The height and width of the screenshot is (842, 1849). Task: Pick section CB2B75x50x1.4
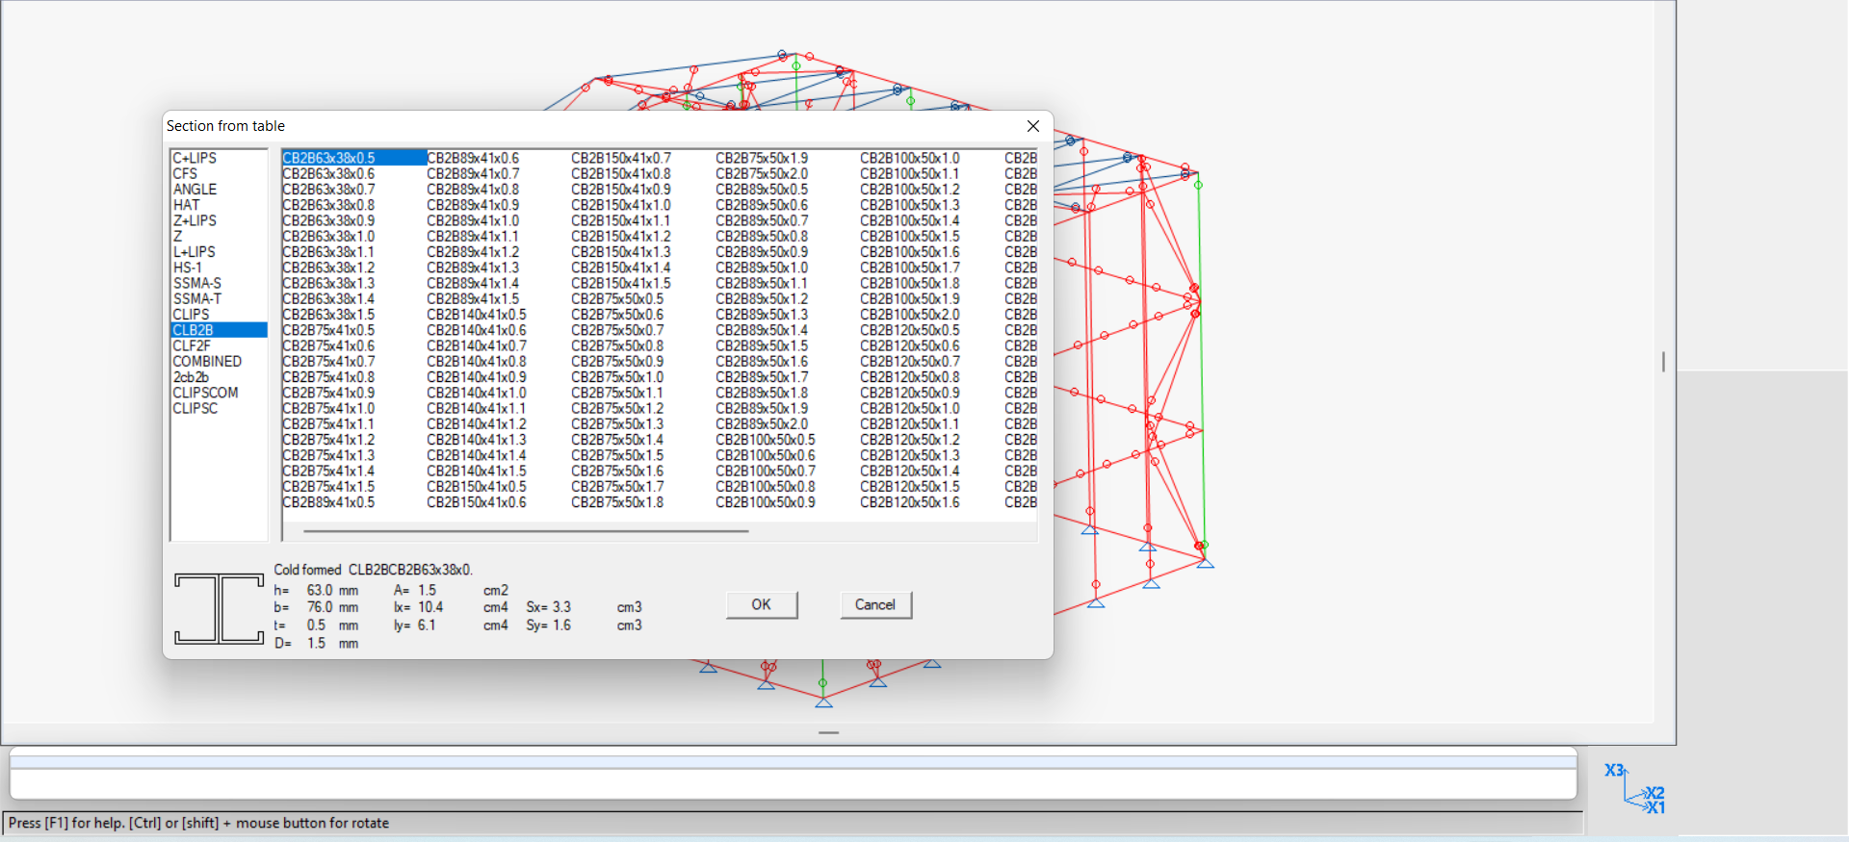click(617, 440)
